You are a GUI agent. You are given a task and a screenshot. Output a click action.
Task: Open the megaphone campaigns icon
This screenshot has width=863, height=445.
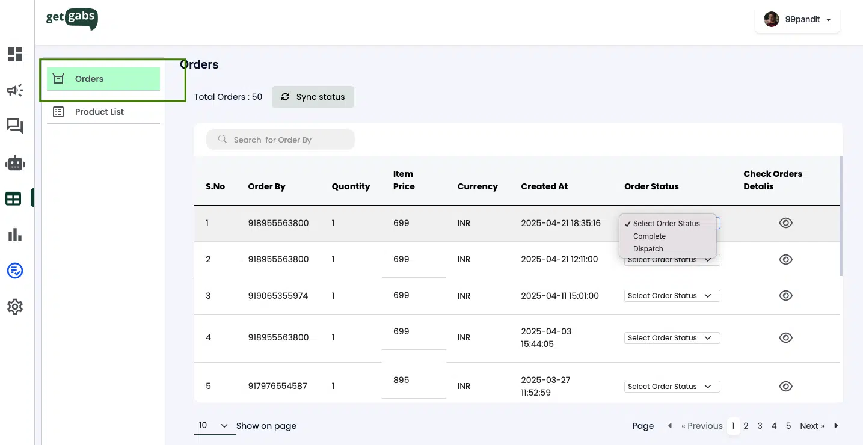tap(15, 90)
